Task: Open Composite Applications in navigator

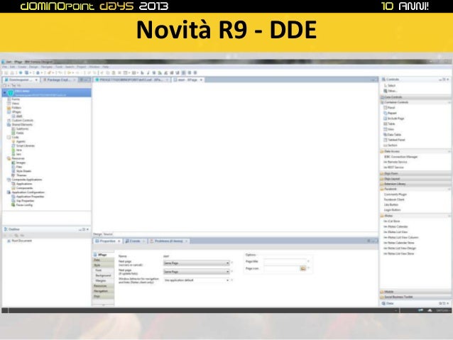Action: pyautogui.click(x=26, y=180)
